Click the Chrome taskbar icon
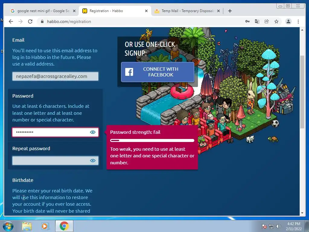 pyautogui.click(x=64, y=226)
